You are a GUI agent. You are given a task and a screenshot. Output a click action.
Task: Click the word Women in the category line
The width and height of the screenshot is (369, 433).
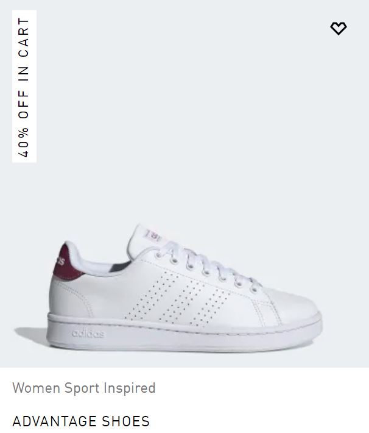(37, 388)
